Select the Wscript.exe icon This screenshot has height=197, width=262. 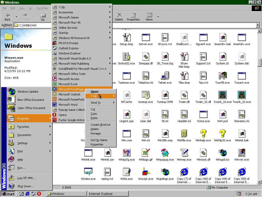146,172
